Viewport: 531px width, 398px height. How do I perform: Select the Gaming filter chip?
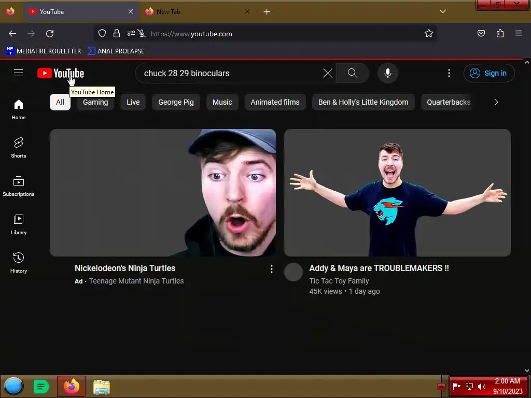click(x=95, y=102)
